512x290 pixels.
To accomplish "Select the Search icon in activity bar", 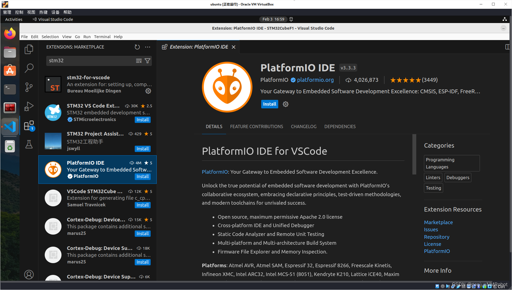I will [x=29, y=68].
